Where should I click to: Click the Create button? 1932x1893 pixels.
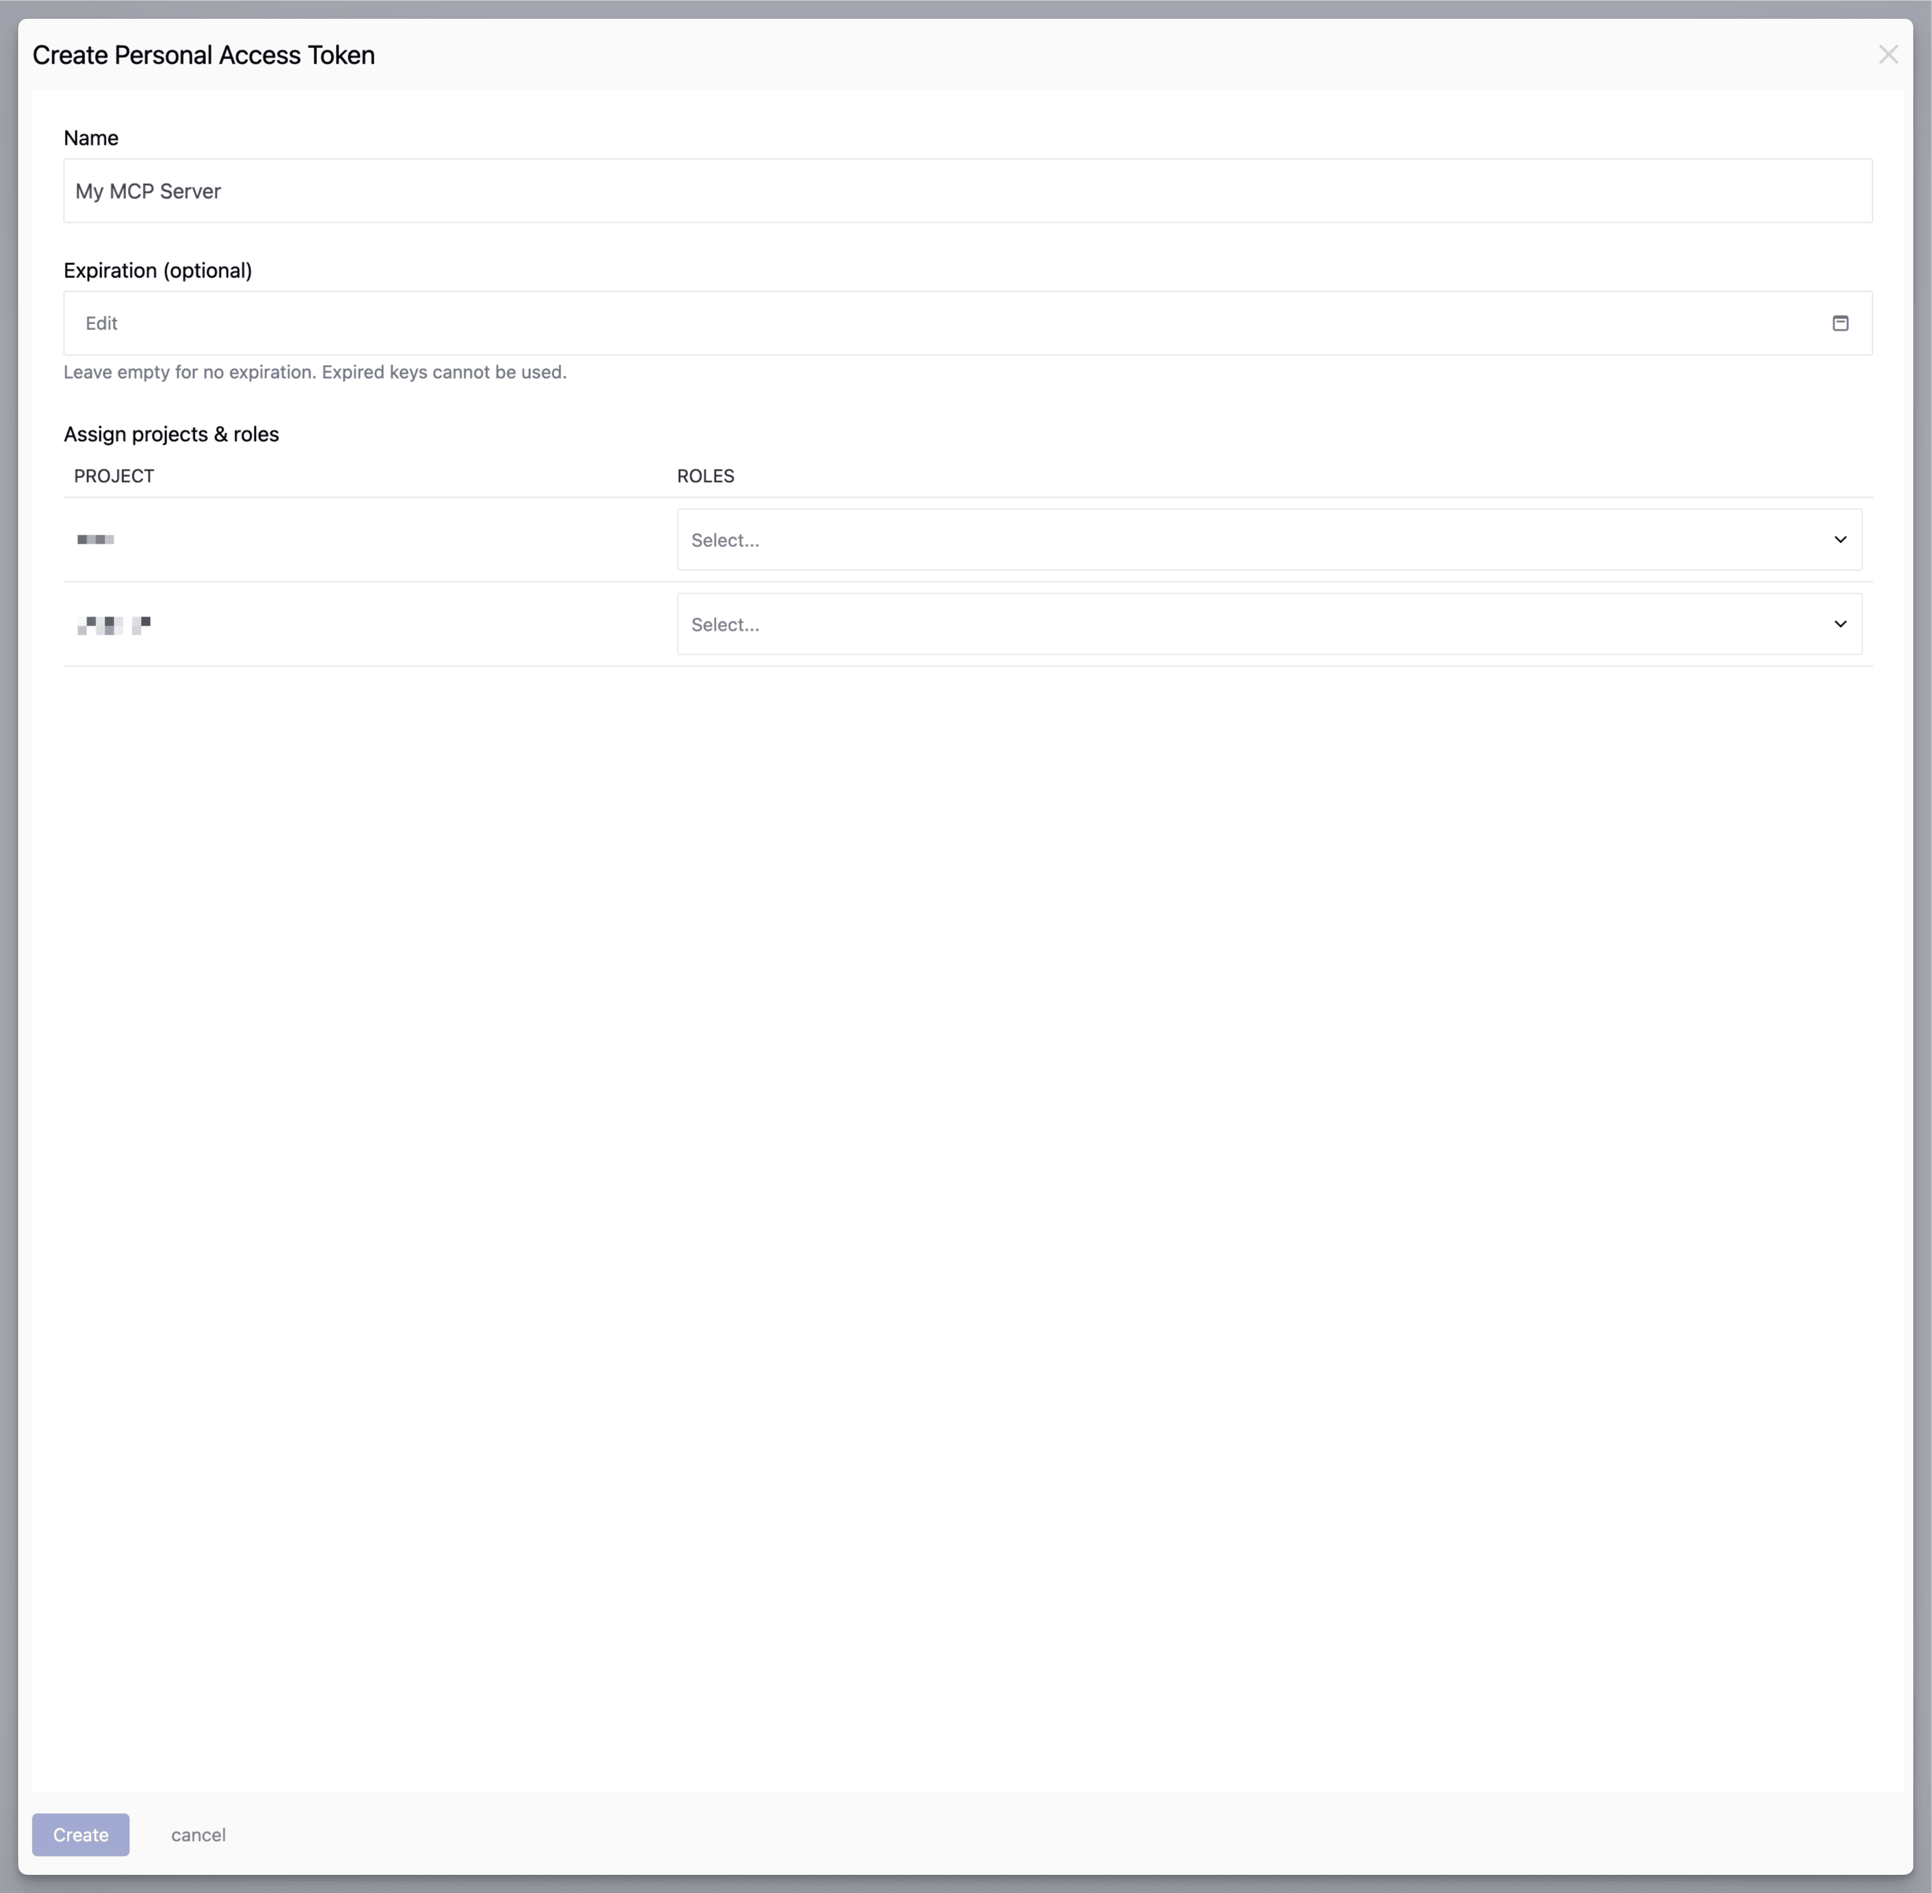click(x=81, y=1835)
